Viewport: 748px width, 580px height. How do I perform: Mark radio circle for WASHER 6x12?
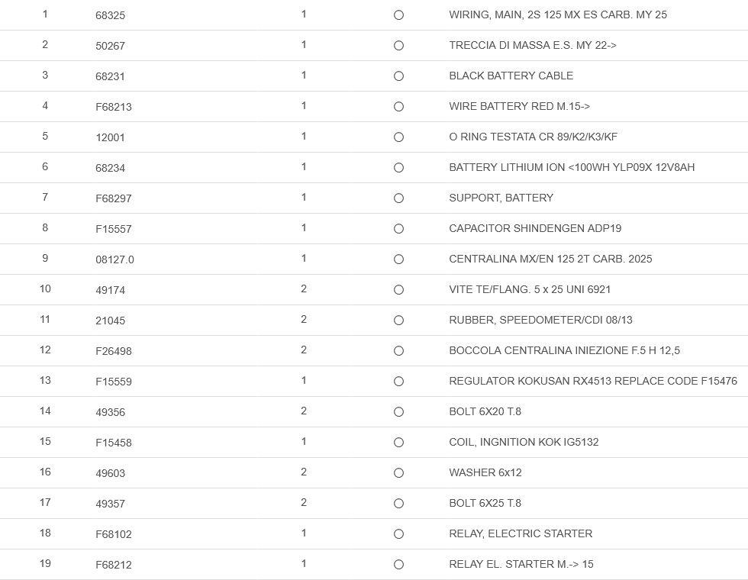click(x=398, y=473)
